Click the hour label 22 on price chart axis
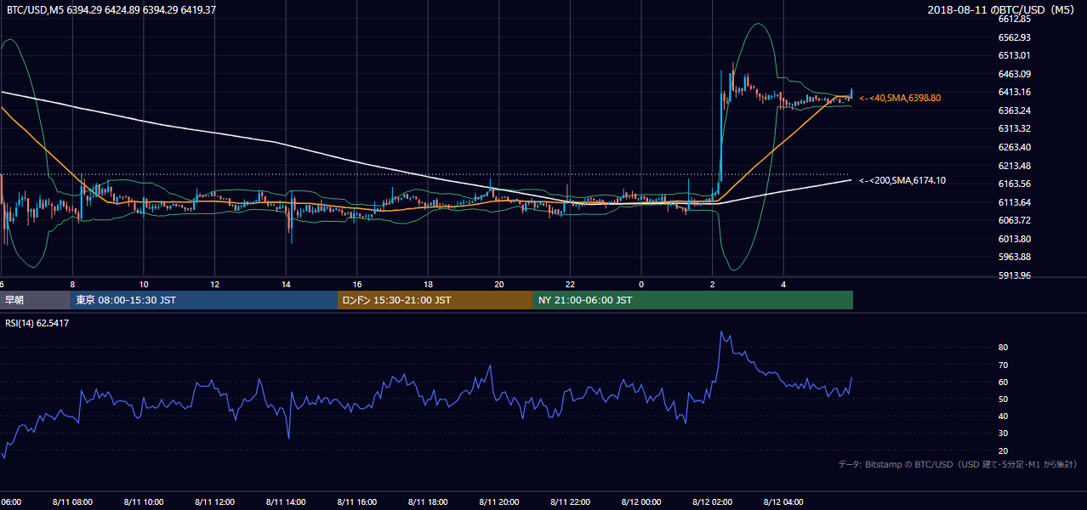This screenshot has height=510, width=1087. click(x=571, y=284)
